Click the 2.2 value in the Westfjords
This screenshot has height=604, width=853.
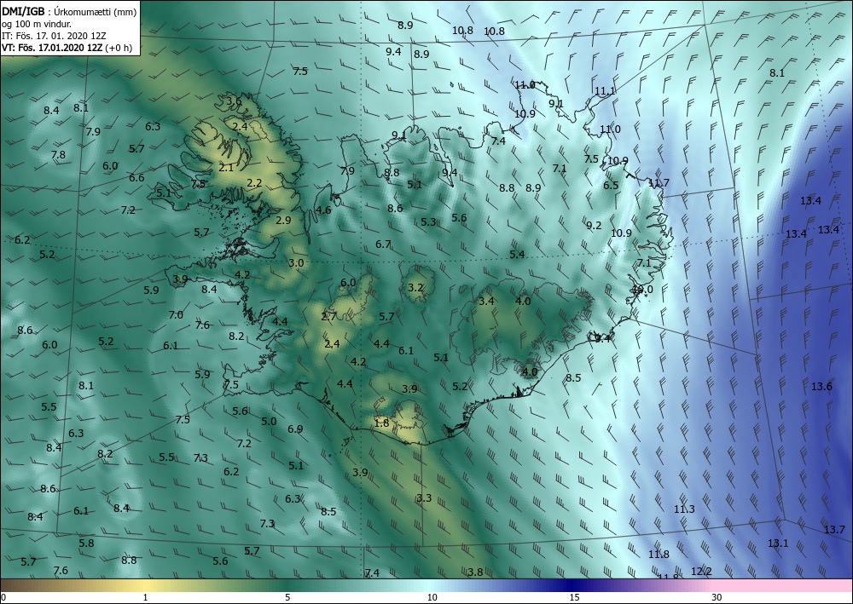(254, 182)
